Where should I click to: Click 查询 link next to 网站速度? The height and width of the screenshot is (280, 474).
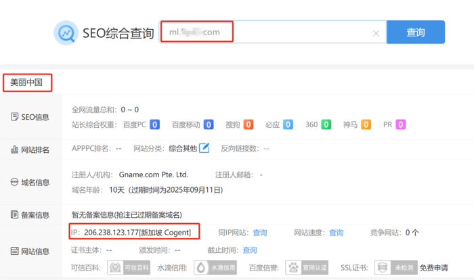pos(336,233)
